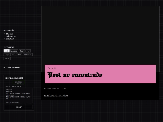The image size is (163, 122).
Task: Select the 'hacer' category tag
Action: 7,59
